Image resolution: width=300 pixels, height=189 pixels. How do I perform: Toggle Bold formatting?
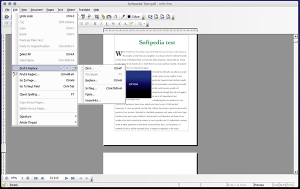(x=95, y=23)
